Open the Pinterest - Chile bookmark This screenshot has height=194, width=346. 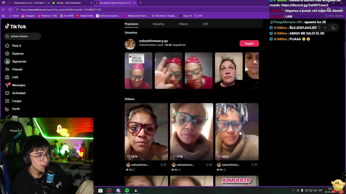[48, 16]
